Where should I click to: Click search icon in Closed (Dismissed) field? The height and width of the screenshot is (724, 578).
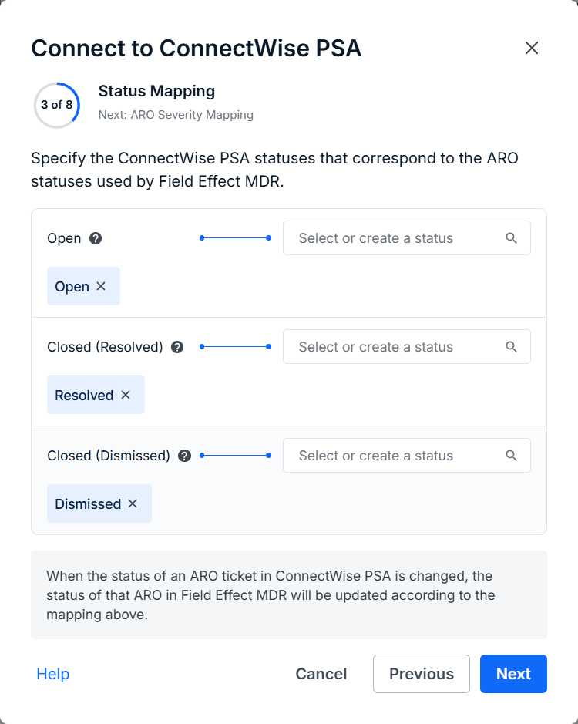click(511, 456)
